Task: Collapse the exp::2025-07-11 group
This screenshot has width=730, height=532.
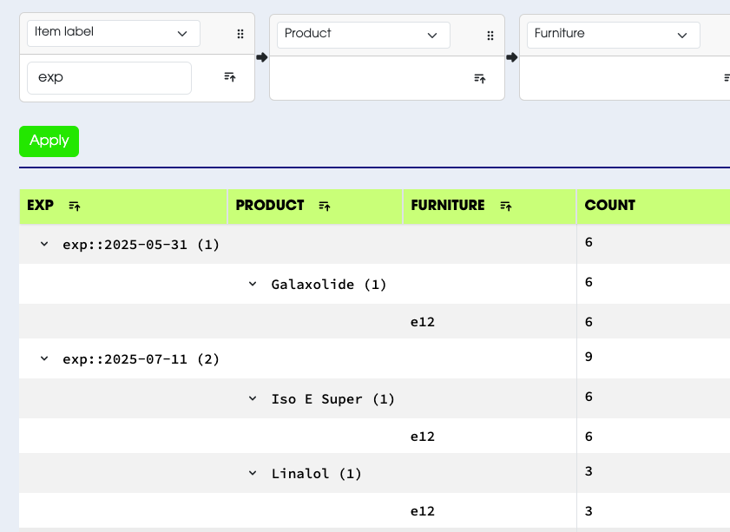Action: [43, 358]
